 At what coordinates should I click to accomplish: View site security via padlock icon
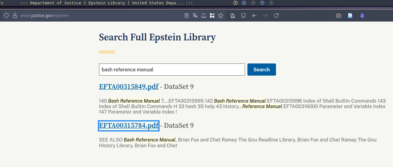point(15,15)
